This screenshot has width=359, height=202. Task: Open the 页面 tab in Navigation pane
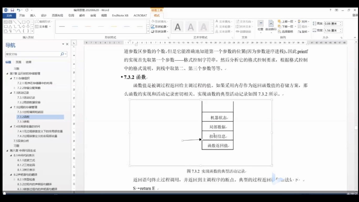pyautogui.click(x=18, y=62)
